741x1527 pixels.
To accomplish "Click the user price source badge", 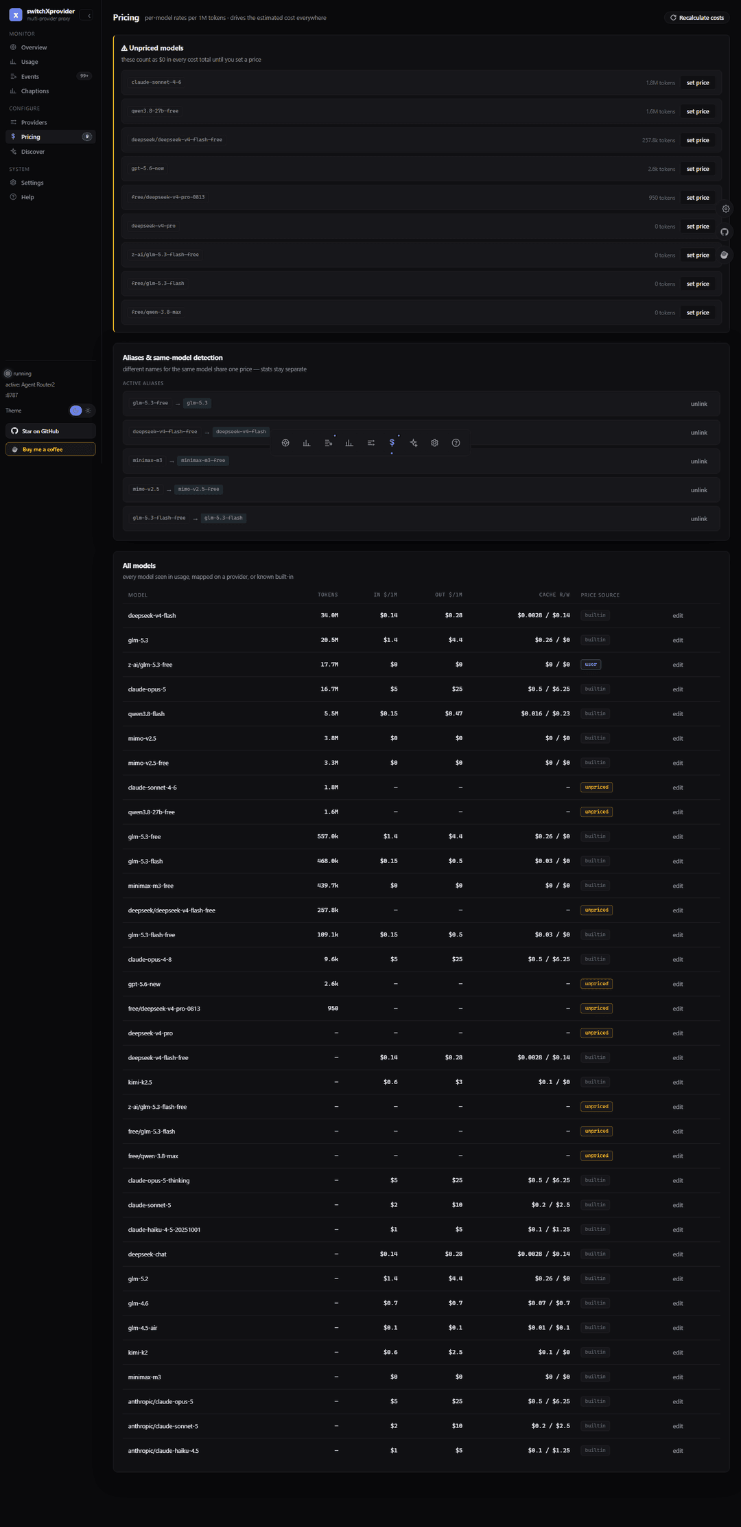I will click(x=591, y=665).
